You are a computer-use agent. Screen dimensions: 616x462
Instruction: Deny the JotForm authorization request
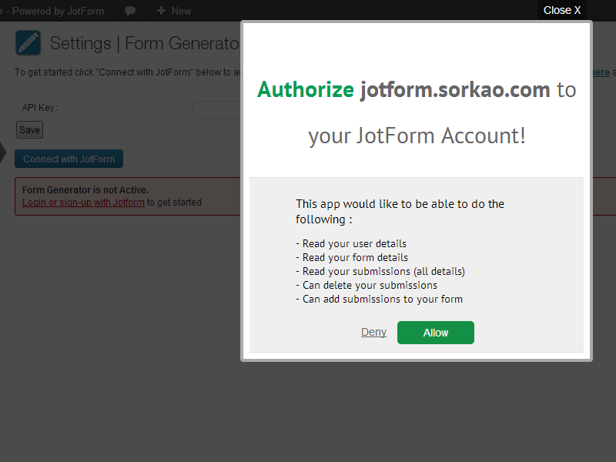click(x=373, y=333)
